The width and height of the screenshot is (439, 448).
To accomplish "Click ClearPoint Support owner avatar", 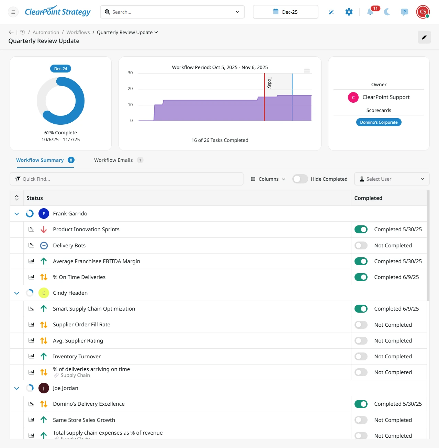I will pyautogui.click(x=353, y=98).
